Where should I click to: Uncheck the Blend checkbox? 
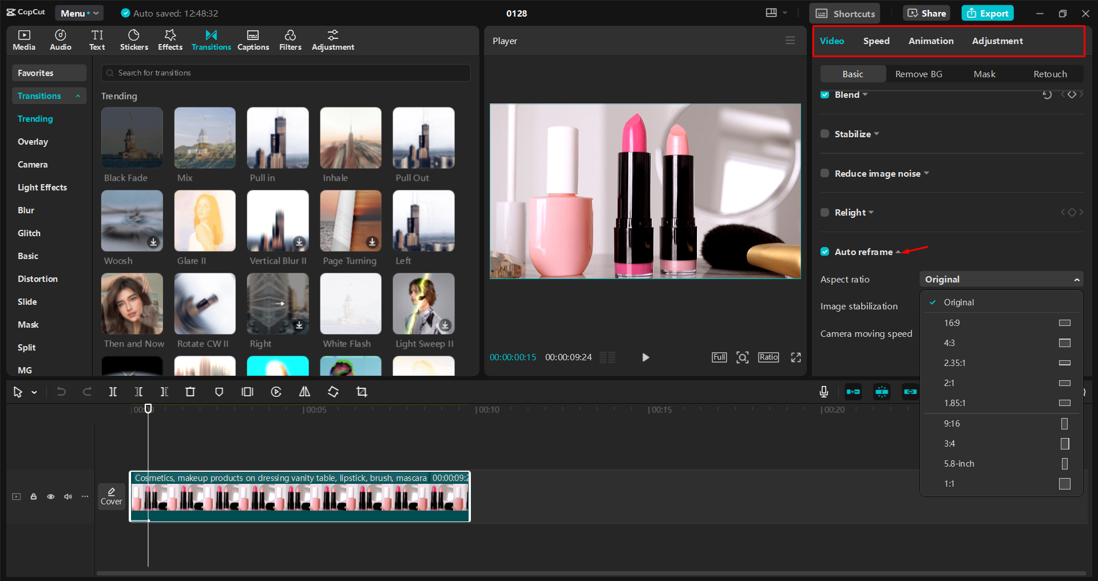pyautogui.click(x=825, y=95)
